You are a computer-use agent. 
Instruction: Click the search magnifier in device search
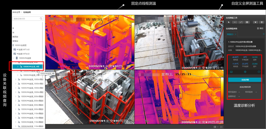pyautogui.click(x=41, y=19)
